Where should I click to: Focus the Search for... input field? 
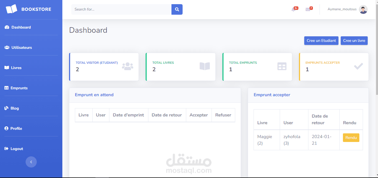(x=121, y=9)
